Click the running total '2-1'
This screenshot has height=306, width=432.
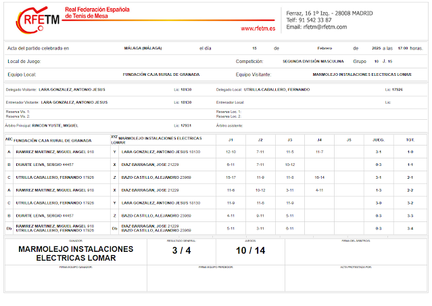[410, 177]
